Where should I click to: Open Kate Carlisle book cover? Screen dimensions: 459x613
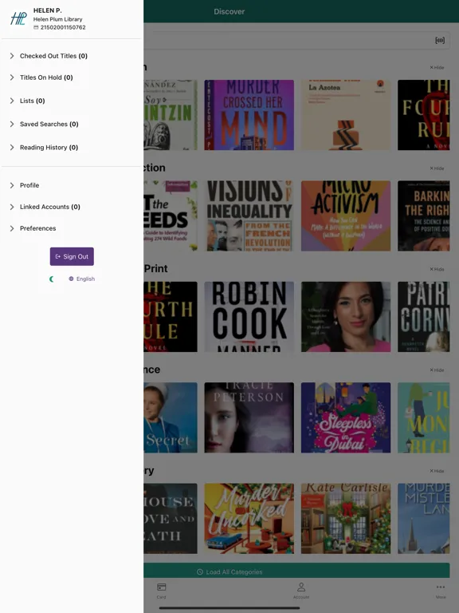click(346, 518)
